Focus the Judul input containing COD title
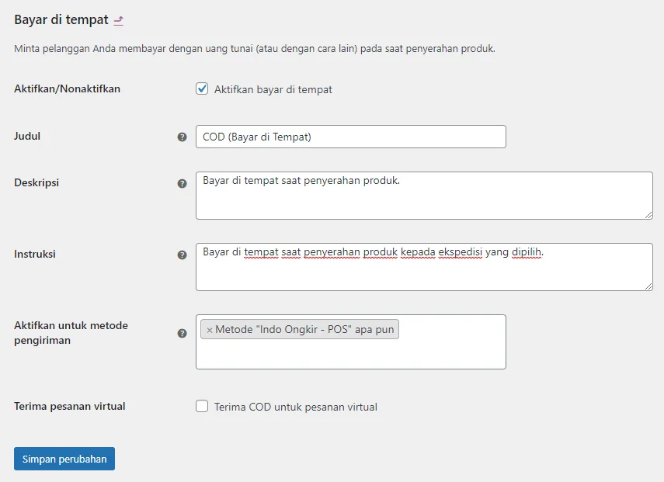Viewport: 664px width, 482px height. pos(349,137)
